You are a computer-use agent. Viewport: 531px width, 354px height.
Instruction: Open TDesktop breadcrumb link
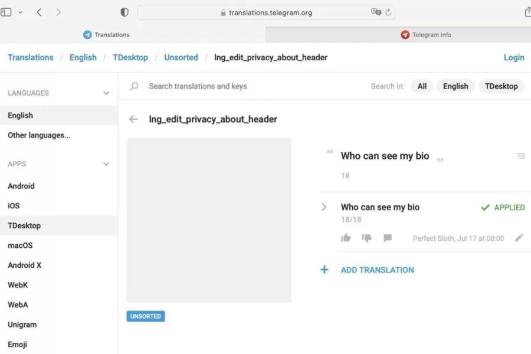(130, 57)
